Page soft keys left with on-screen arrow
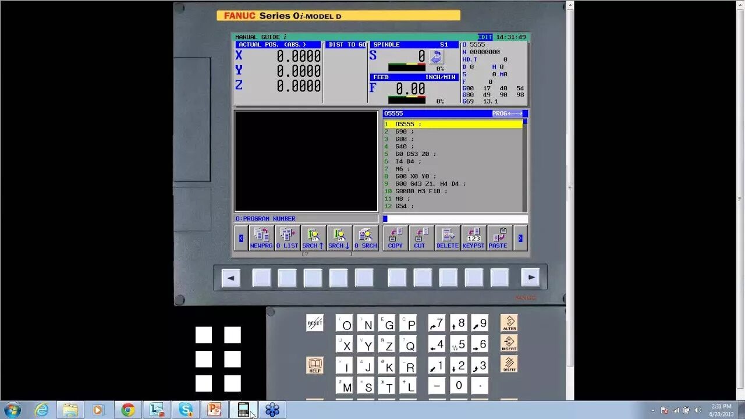The height and width of the screenshot is (419, 745). coord(241,238)
